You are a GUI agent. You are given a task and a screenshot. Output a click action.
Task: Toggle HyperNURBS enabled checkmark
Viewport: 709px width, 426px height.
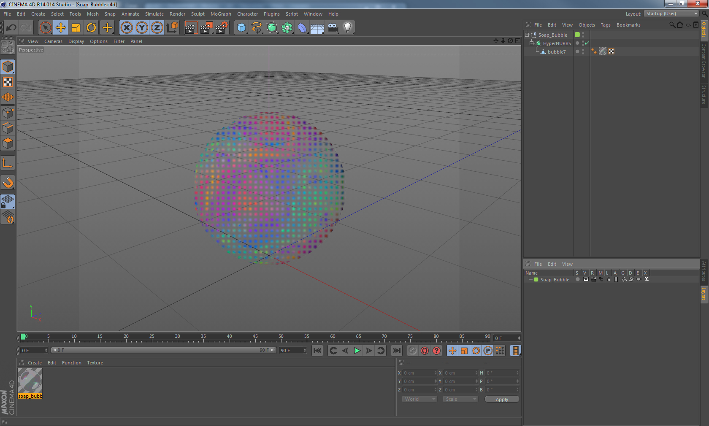587,43
